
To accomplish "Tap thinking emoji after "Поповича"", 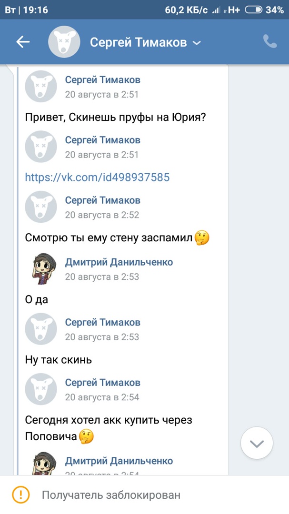I will tap(86, 436).
